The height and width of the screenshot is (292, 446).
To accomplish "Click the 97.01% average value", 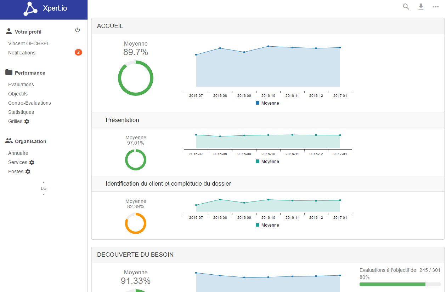I will pyautogui.click(x=136, y=143).
